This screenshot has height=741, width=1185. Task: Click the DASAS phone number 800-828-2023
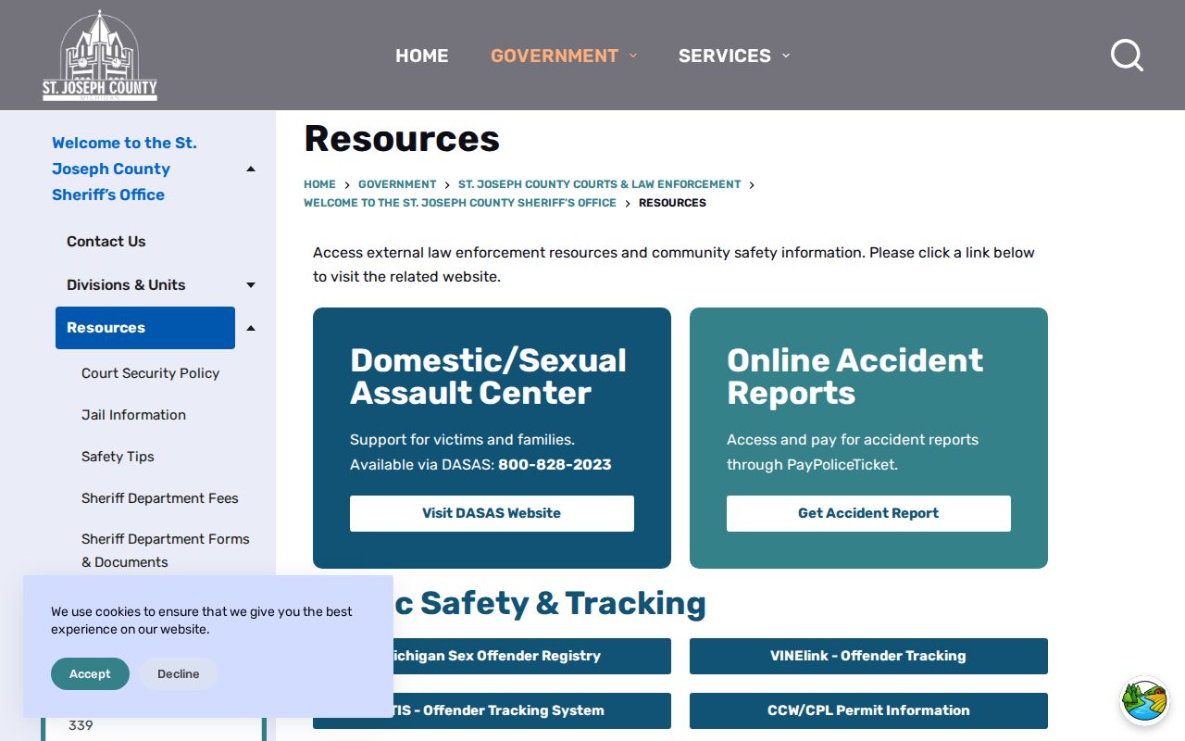click(555, 465)
